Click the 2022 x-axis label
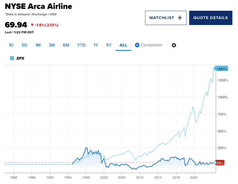Screen dimensions: 238x184 (194, 177)
